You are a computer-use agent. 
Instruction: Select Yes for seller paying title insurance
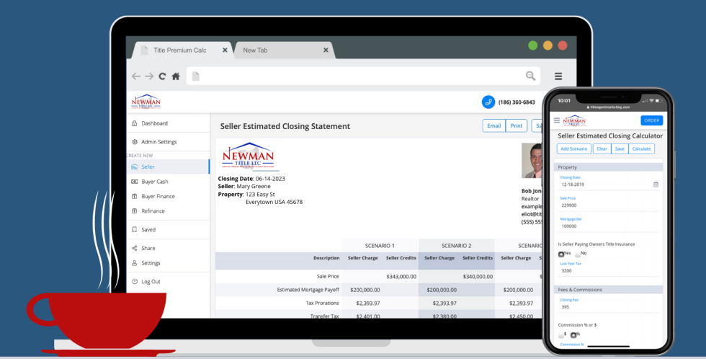[561, 254]
